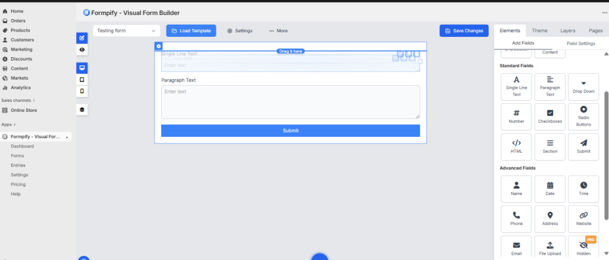Open the Testing form dropdown
This screenshot has width=609, height=260.
(x=127, y=30)
